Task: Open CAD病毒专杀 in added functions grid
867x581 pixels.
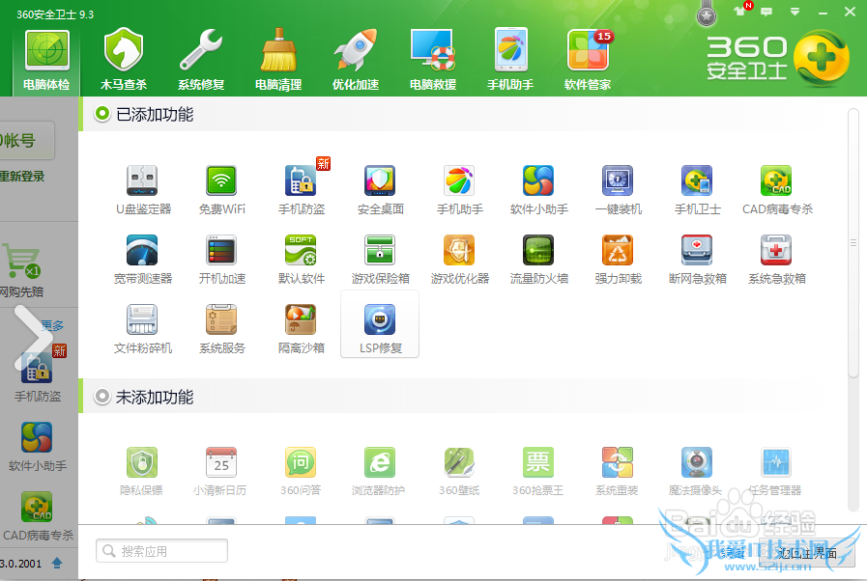Action: click(777, 190)
